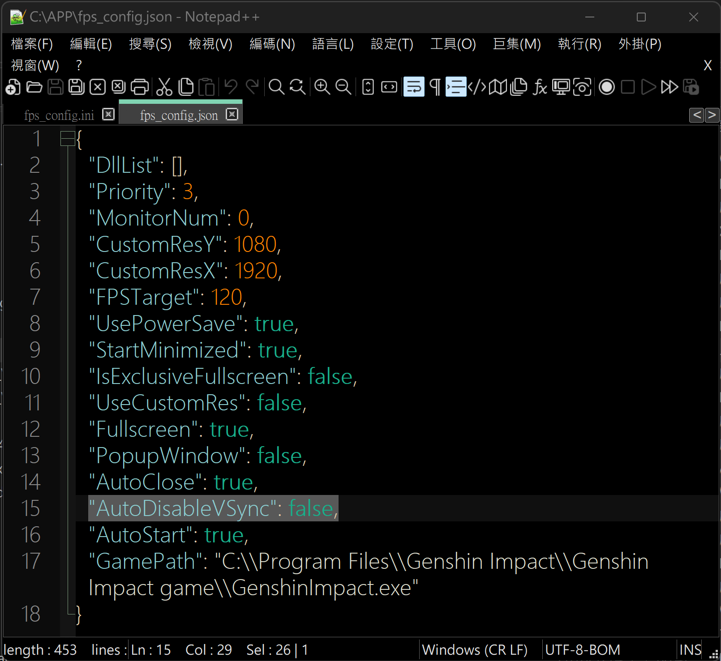The image size is (721, 661).
Task: Close the fps_config.ini tab
Action: click(108, 114)
